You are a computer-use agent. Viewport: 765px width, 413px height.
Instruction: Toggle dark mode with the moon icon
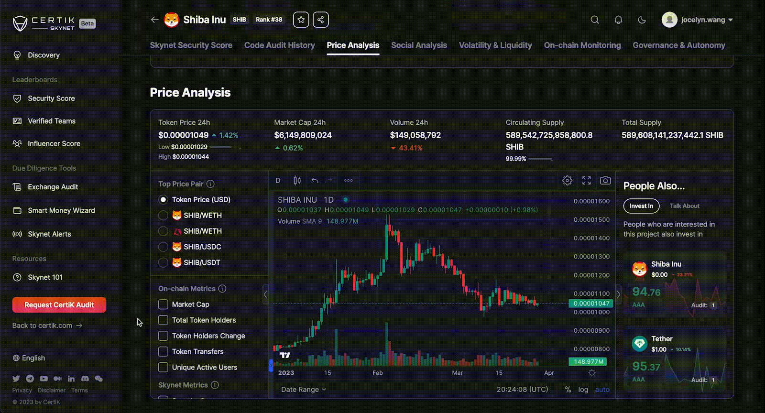(x=642, y=20)
